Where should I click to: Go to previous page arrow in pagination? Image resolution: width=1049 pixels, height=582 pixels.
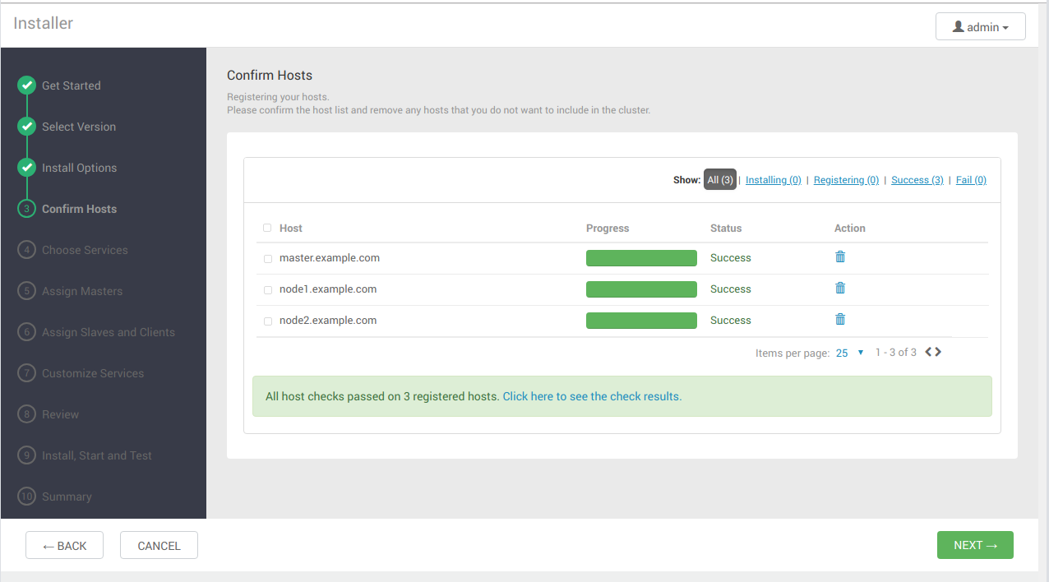tap(929, 352)
